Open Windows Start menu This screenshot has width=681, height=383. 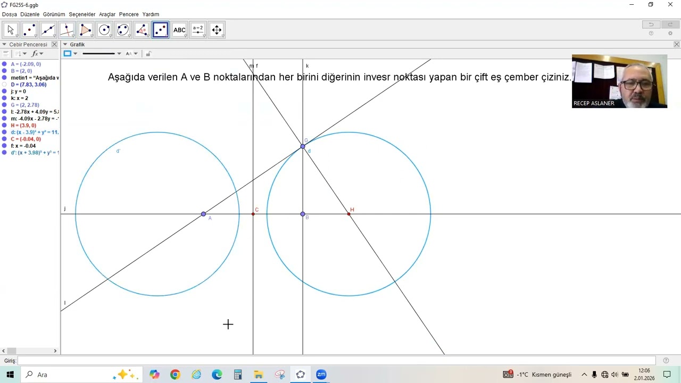click(10, 374)
